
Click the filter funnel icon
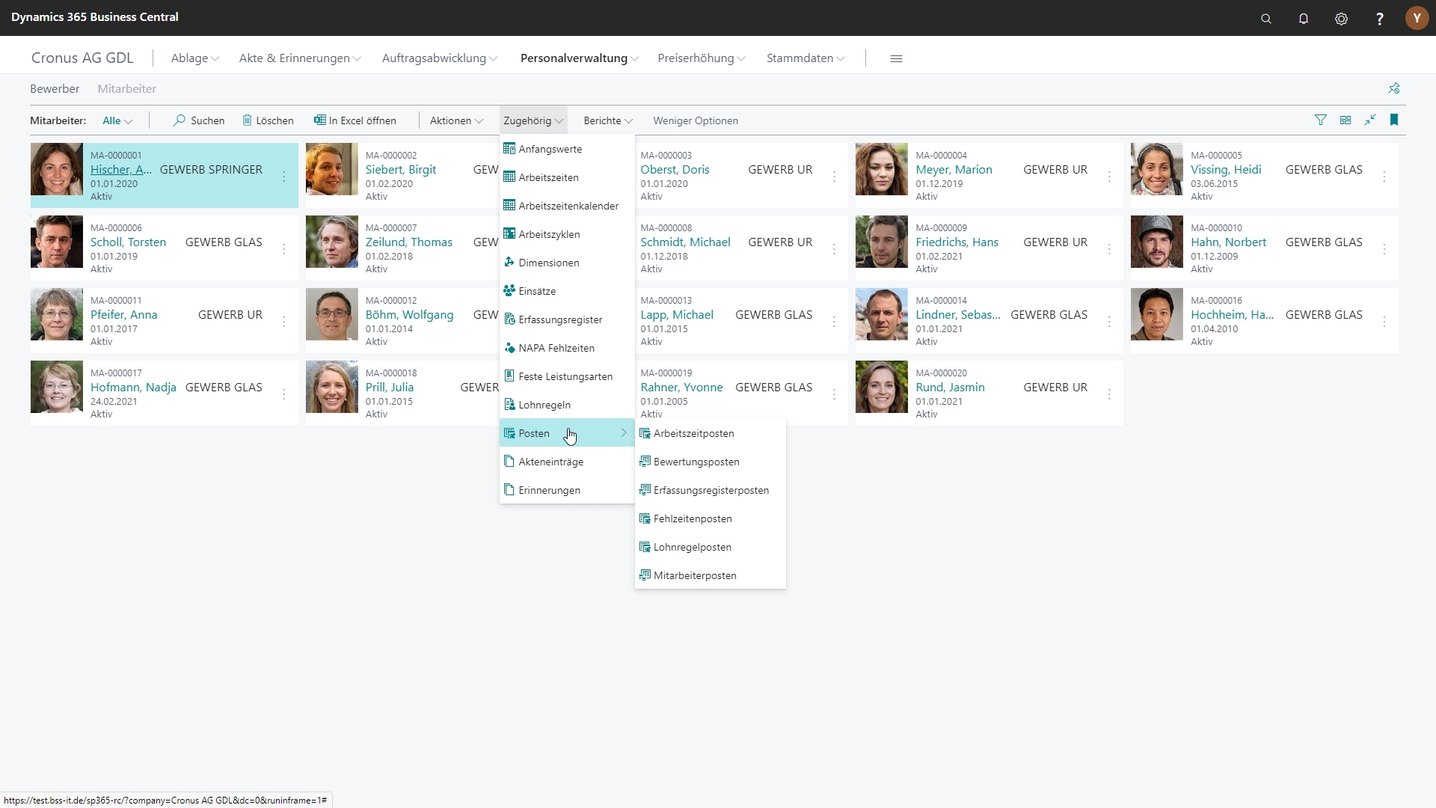(x=1321, y=120)
